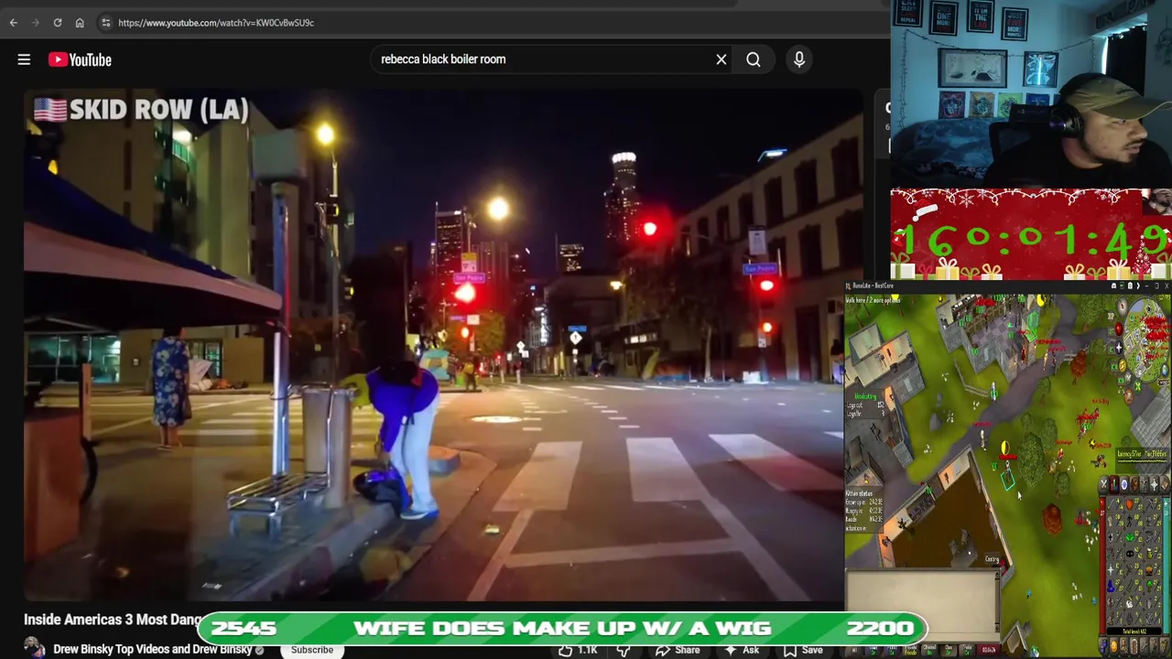The image size is (1172, 659).
Task: Click the red Report chat button
Action: tap(989, 650)
